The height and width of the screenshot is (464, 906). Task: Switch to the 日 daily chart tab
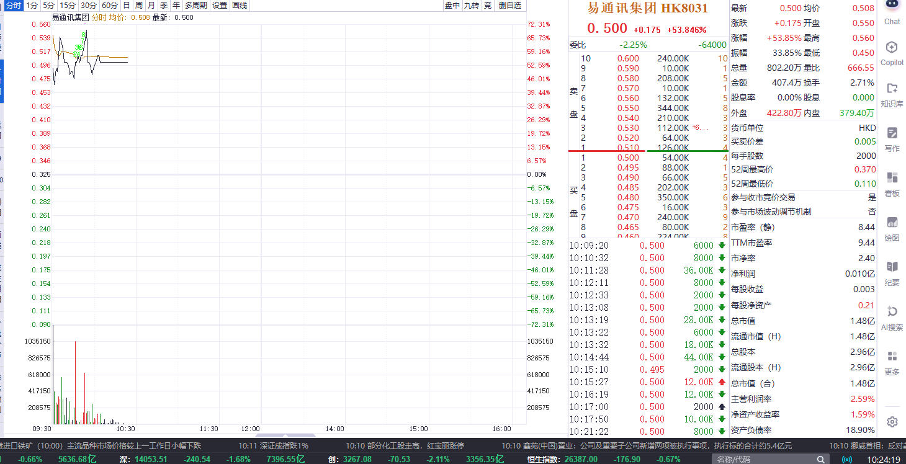coord(127,6)
